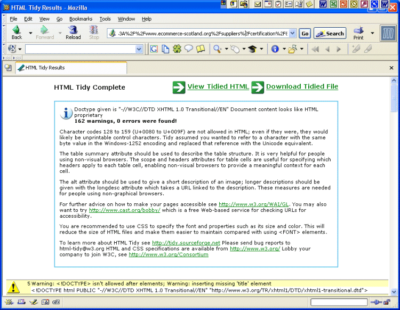Click the folder with arrow icon

pyautogui.click(x=293, y=49)
